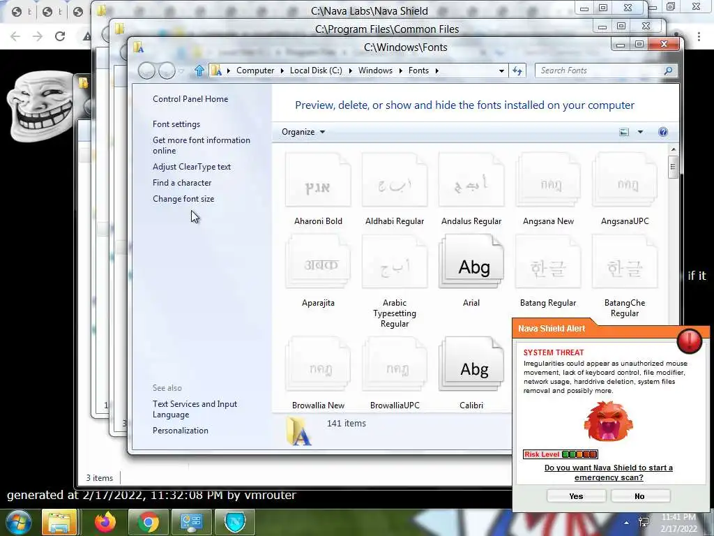Viewport: 714px width, 536px height.
Task: Select the Batang Regular font
Action: pos(548,271)
